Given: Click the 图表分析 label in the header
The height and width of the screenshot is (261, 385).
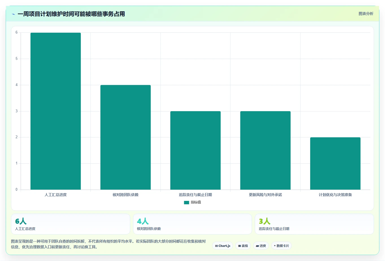Looking at the screenshot, I should [366, 14].
